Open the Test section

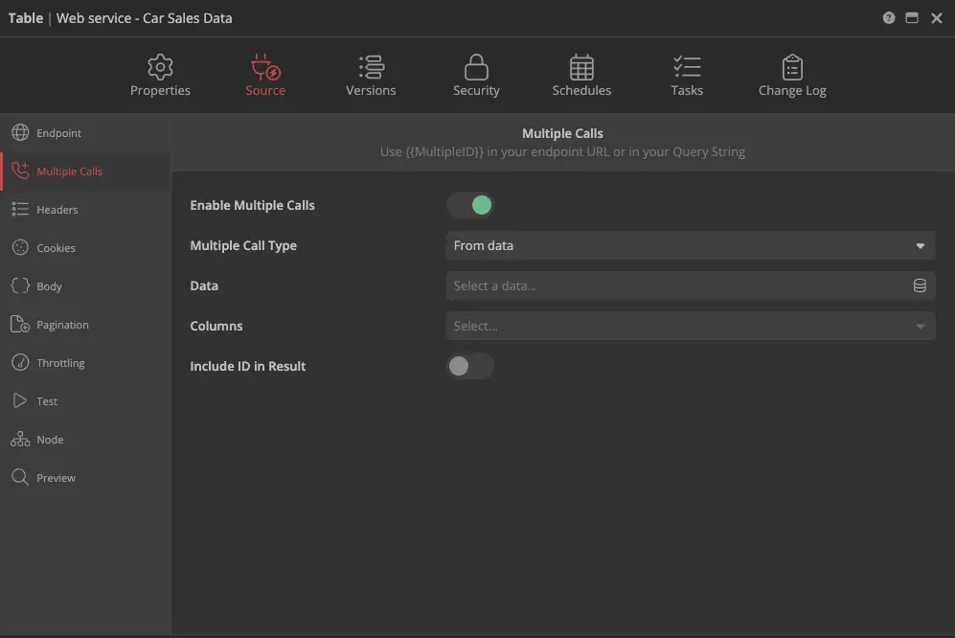[47, 401]
